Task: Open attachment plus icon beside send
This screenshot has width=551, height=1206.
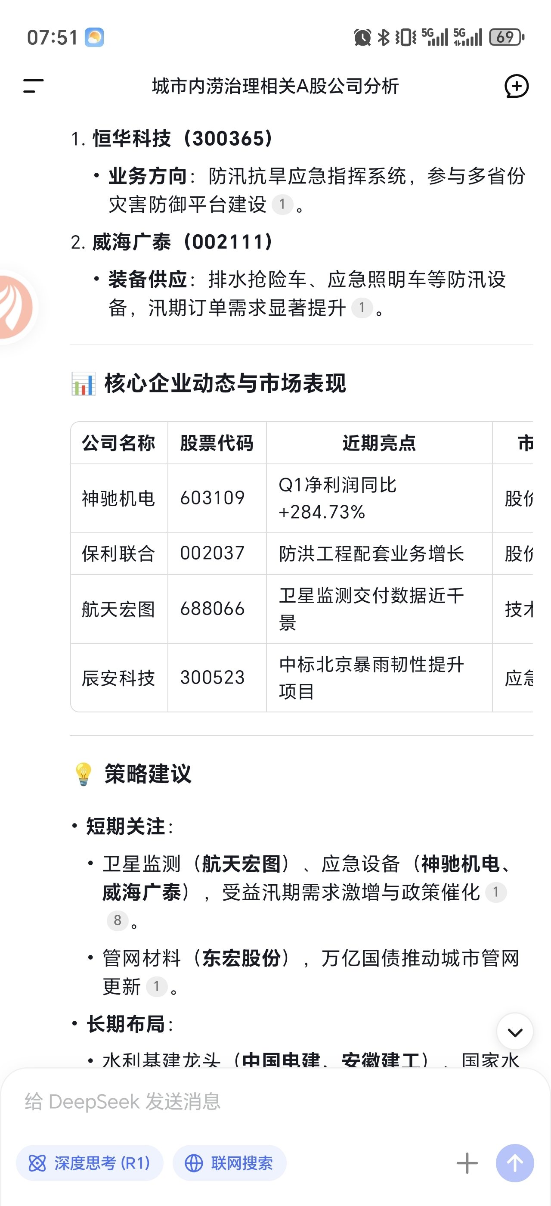Action: (467, 1163)
